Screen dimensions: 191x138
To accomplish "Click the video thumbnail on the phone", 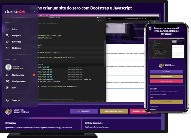I will pos(166,48).
